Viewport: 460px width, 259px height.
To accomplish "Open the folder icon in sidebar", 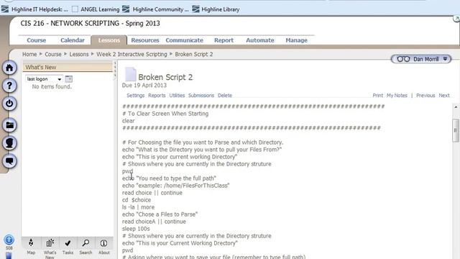I will [x=9, y=125].
